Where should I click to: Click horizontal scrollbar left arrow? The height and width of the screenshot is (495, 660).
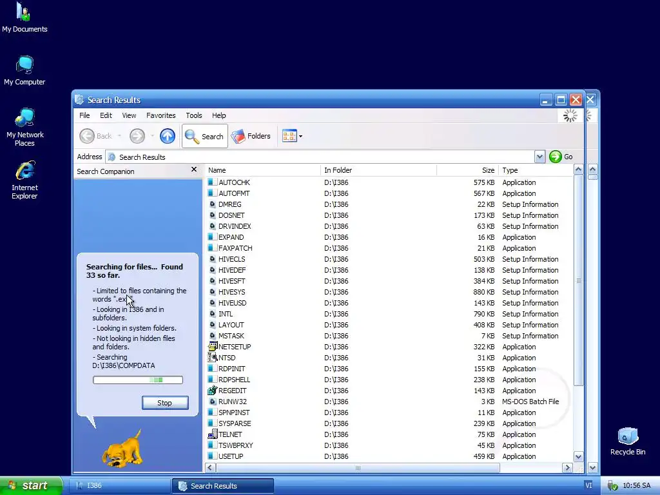click(x=210, y=468)
